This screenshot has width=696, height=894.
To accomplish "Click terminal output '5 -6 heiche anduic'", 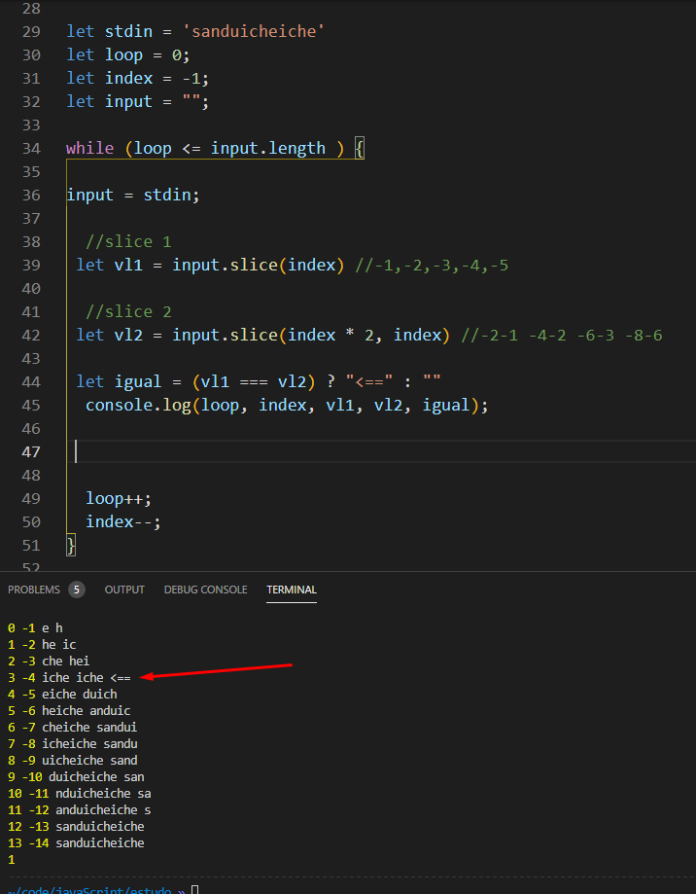I will click(x=69, y=711).
